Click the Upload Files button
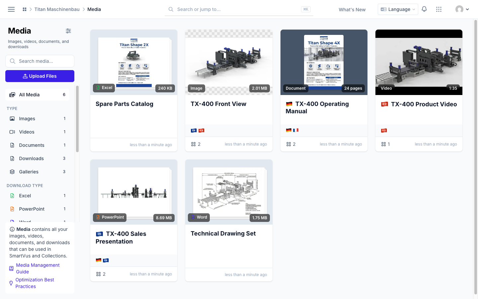 40,76
